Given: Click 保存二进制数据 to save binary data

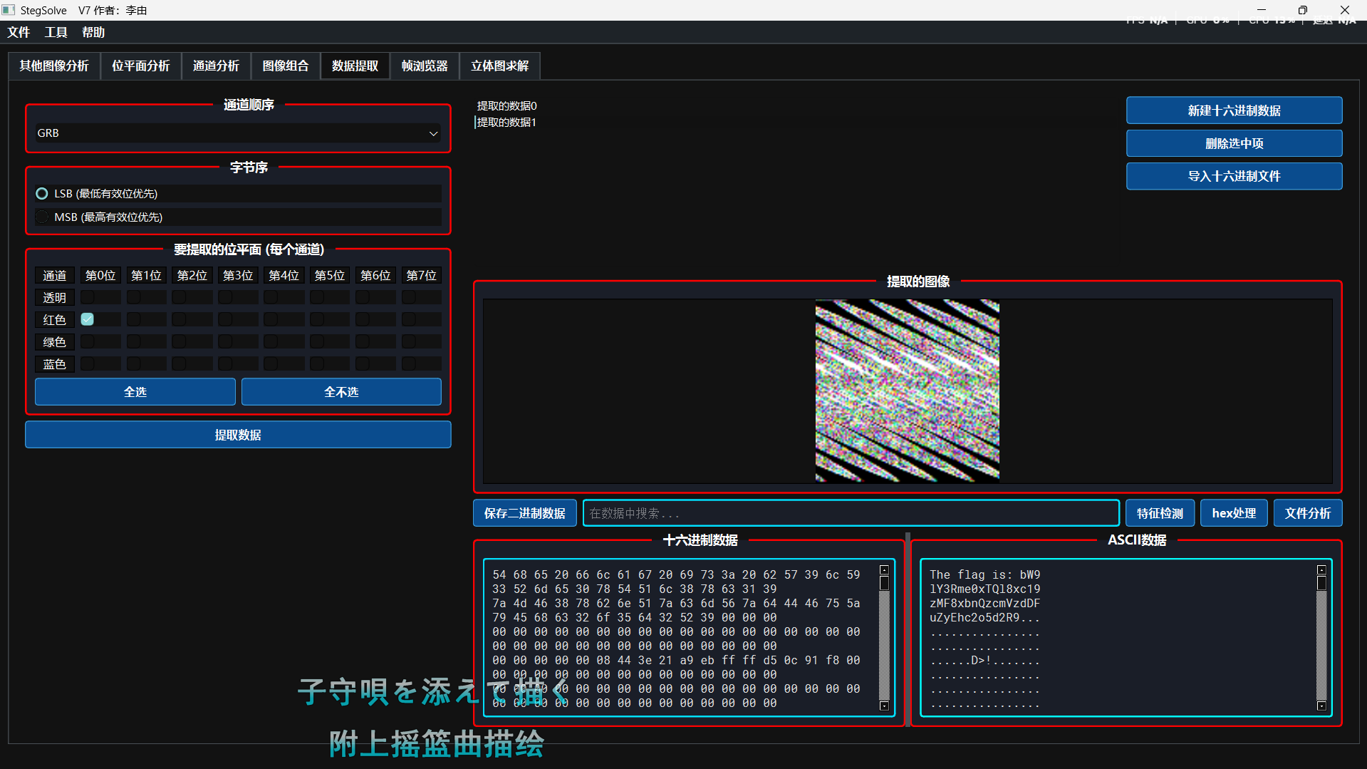Looking at the screenshot, I should [x=524, y=512].
